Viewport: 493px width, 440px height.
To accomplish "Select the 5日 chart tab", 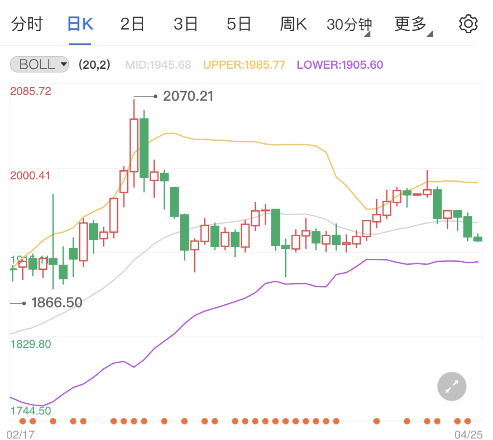I will pyautogui.click(x=238, y=24).
